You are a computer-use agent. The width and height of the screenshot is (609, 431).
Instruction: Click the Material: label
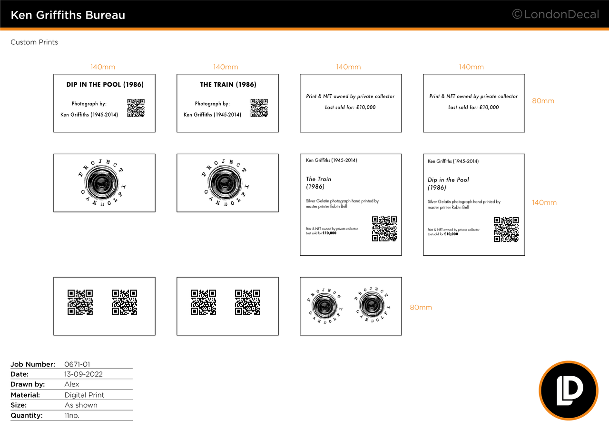(x=25, y=395)
